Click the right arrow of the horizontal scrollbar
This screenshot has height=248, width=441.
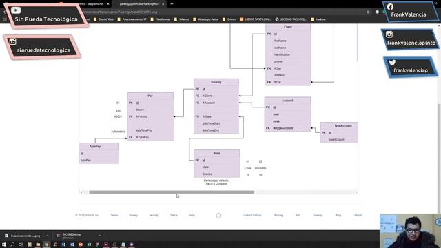356,192
